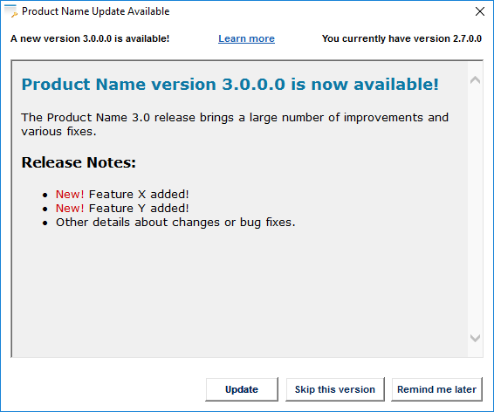Screen dimensions: 494x412
Task: Click the release notes vertical scrollbar track
Action: (475, 209)
